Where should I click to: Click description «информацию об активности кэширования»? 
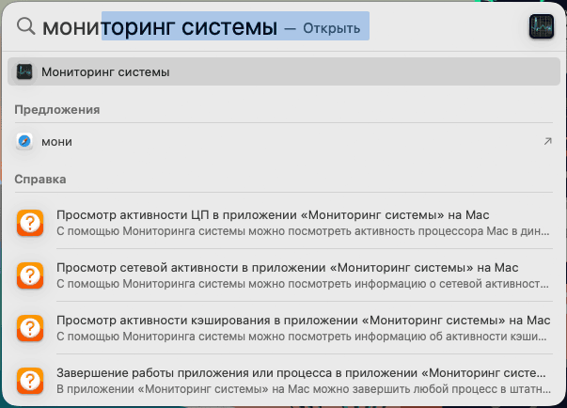(450, 337)
